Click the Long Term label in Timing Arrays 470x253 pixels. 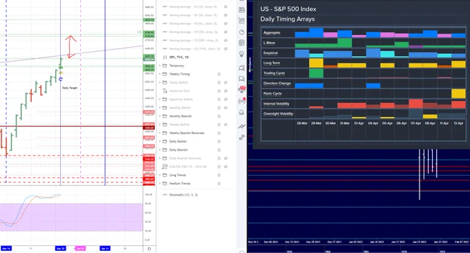tap(272, 63)
